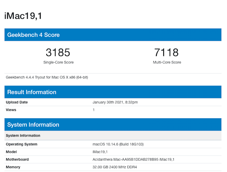The height and width of the screenshot is (172, 227).
Task: Click the 3185 single-core score number
Action: point(58,53)
